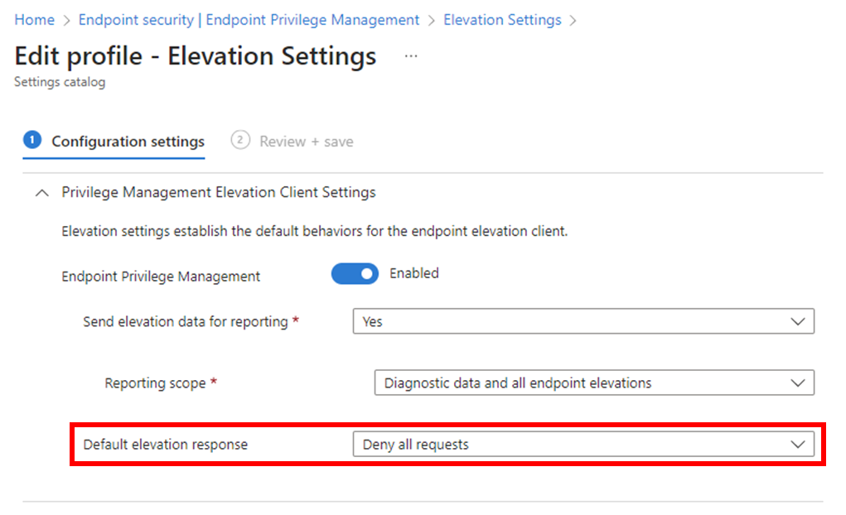Open the ellipsis more options menu
Screen dimensions: 846x515
coord(411,56)
